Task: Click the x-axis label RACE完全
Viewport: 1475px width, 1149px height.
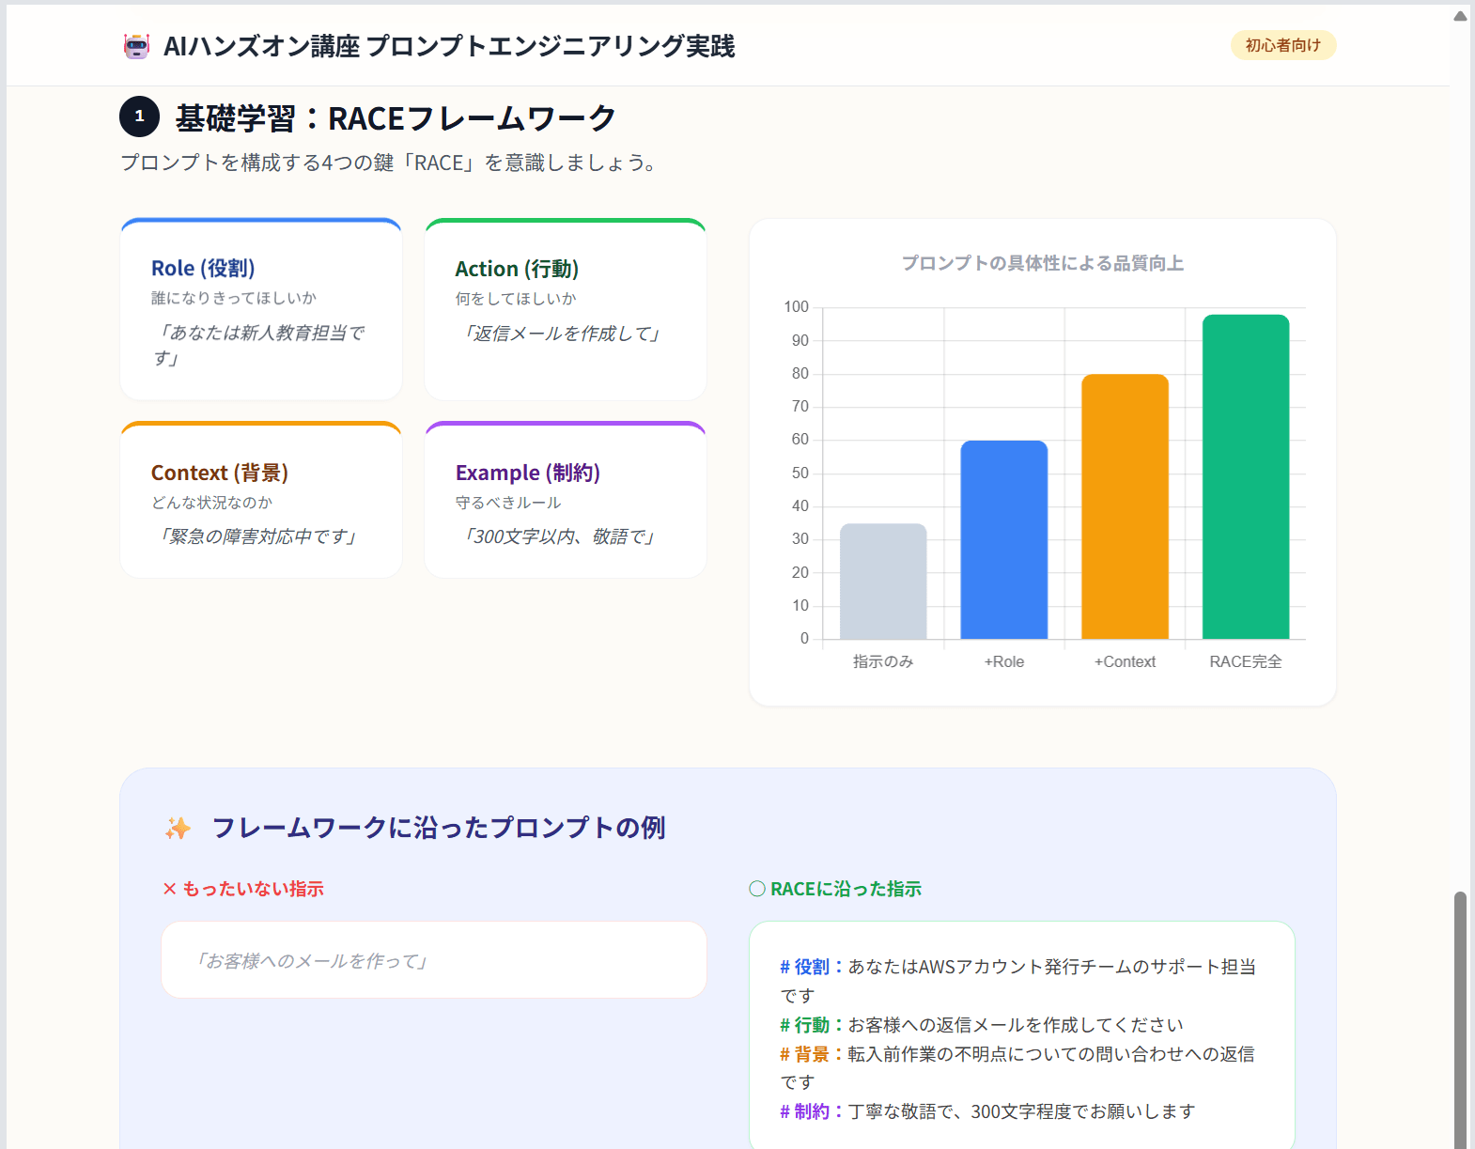Action: pos(1246,661)
